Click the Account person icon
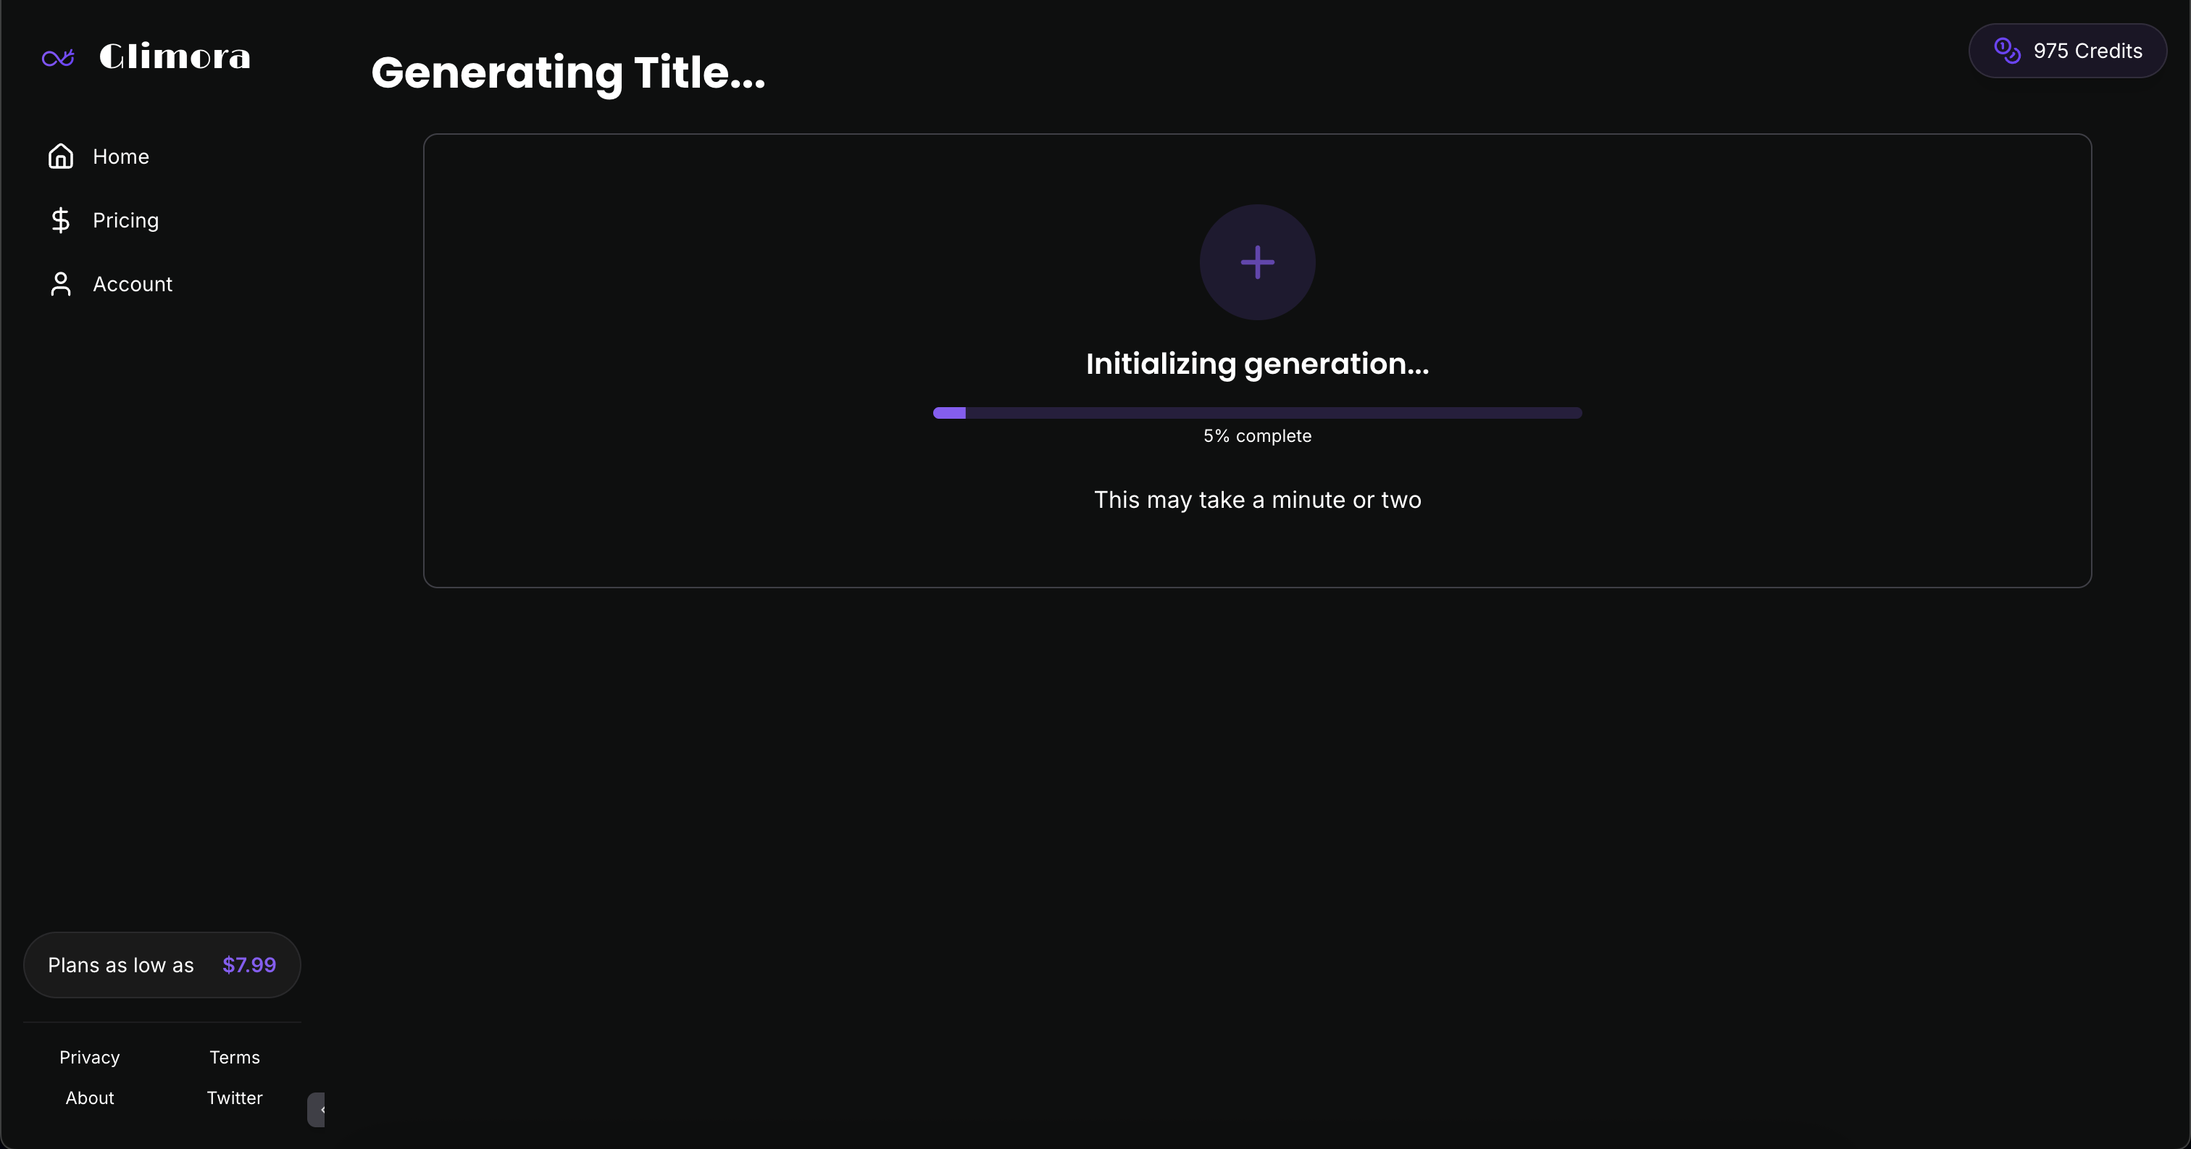 click(x=60, y=284)
